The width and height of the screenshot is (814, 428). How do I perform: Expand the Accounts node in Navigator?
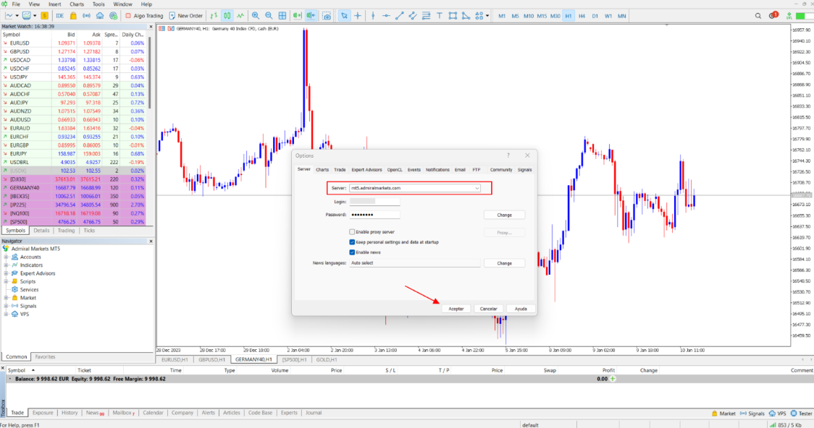[x=7, y=257]
